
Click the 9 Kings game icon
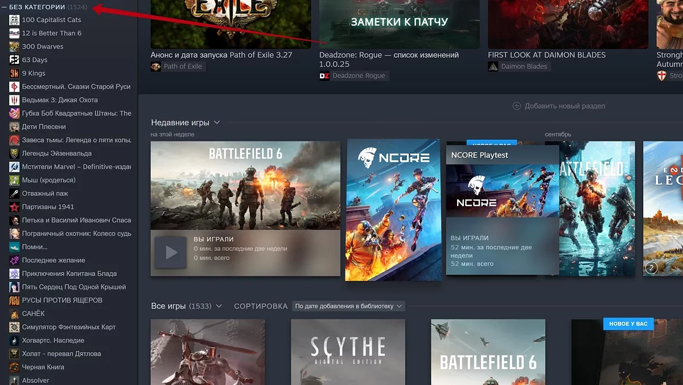click(14, 73)
